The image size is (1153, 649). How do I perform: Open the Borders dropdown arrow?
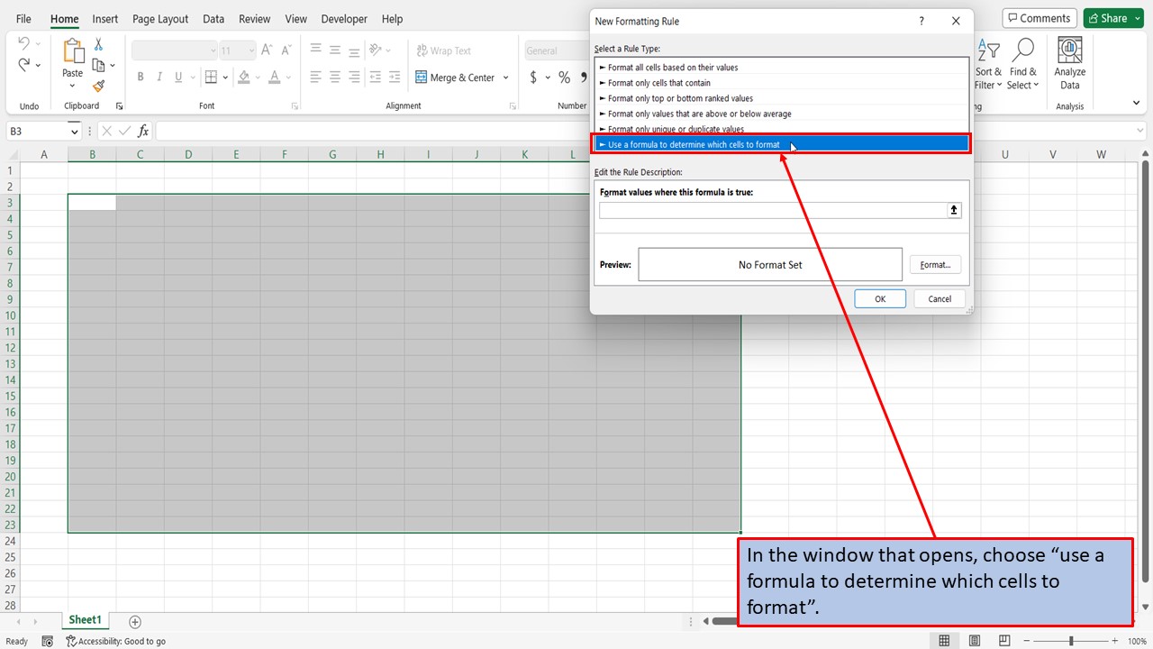(x=224, y=77)
